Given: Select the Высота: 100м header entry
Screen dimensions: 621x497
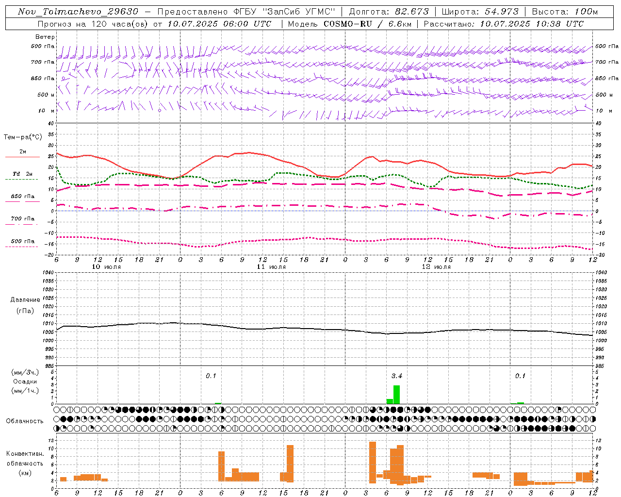Looking at the screenshot, I should tap(565, 12).
